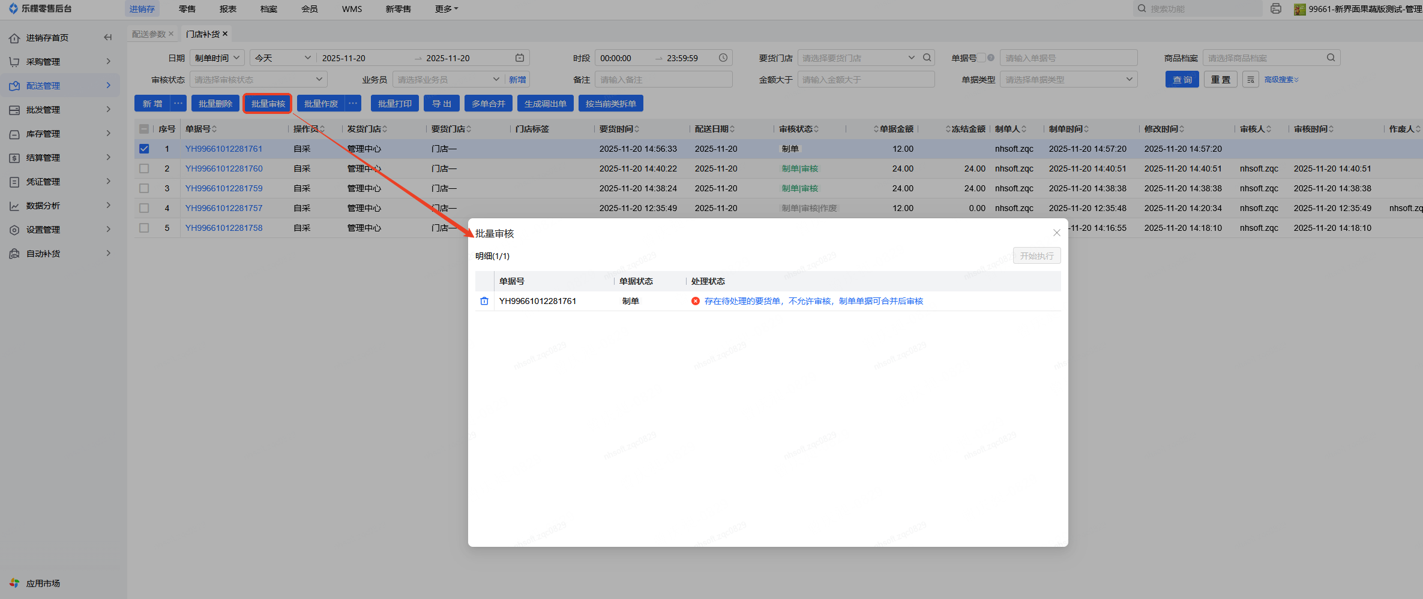Screen dimensions: 1423x599
Task: Open the WMS top menu
Action: 352,8
